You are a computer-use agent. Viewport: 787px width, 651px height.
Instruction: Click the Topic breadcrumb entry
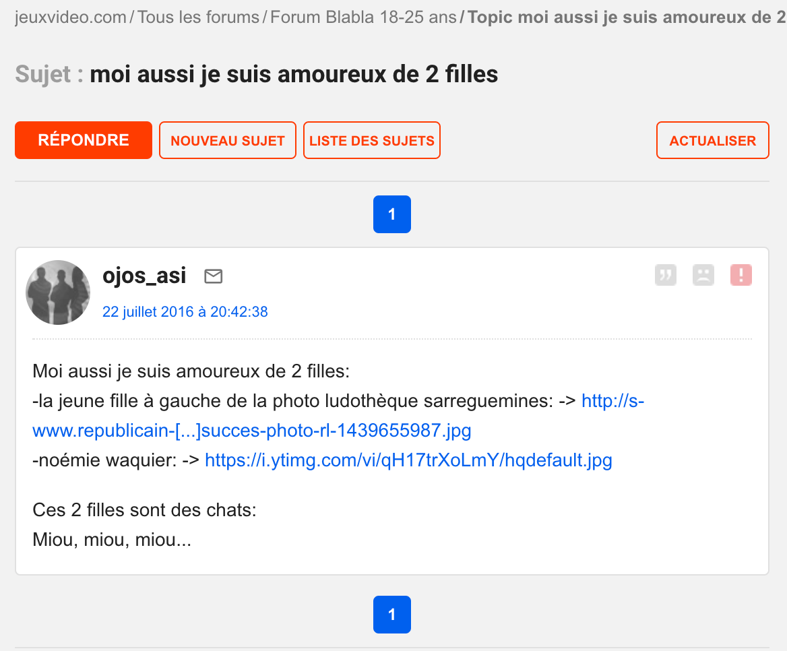(x=623, y=17)
